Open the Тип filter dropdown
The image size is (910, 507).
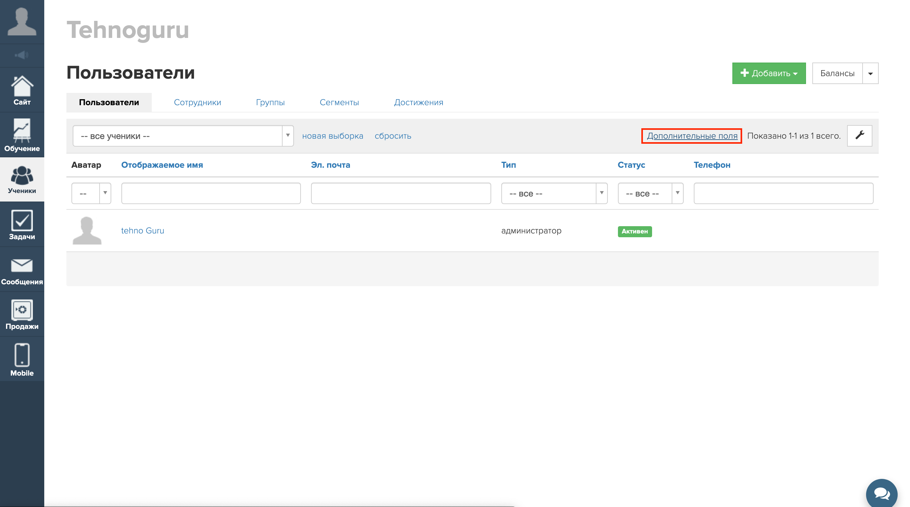tap(554, 193)
